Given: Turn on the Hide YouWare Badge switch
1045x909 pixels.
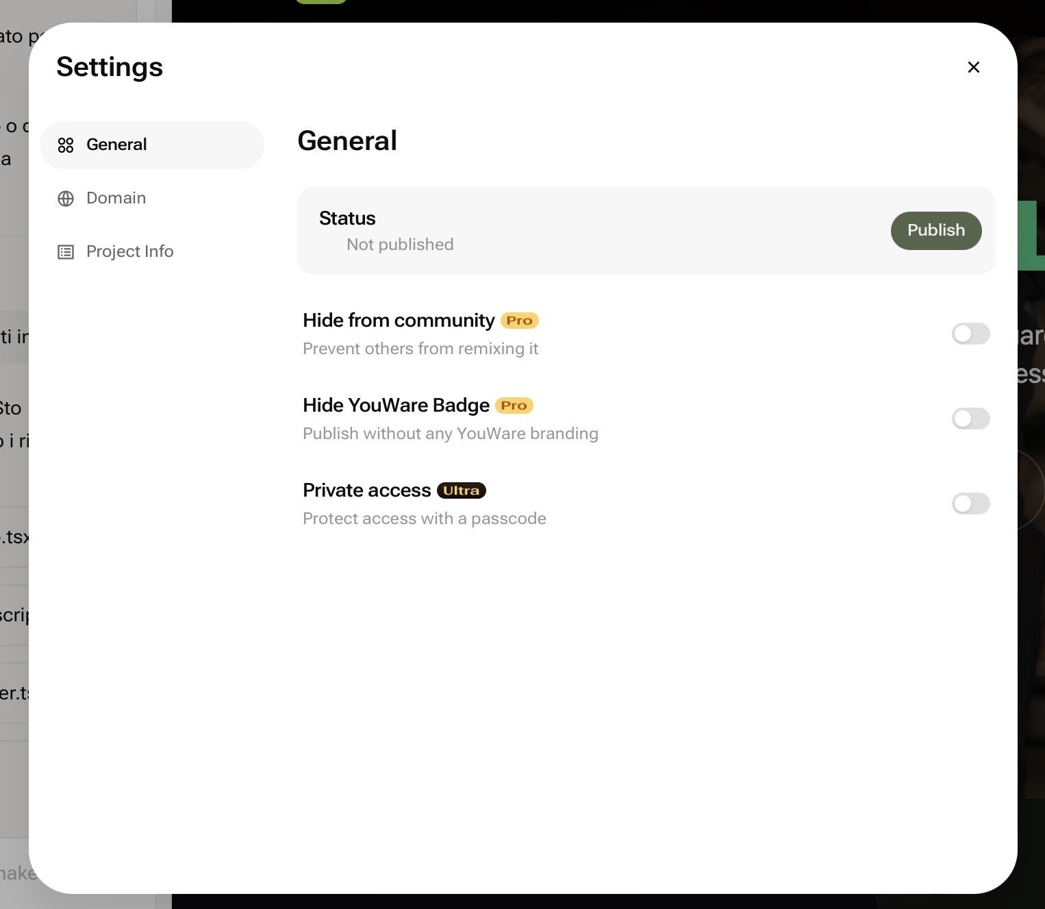Looking at the screenshot, I should 970,419.
